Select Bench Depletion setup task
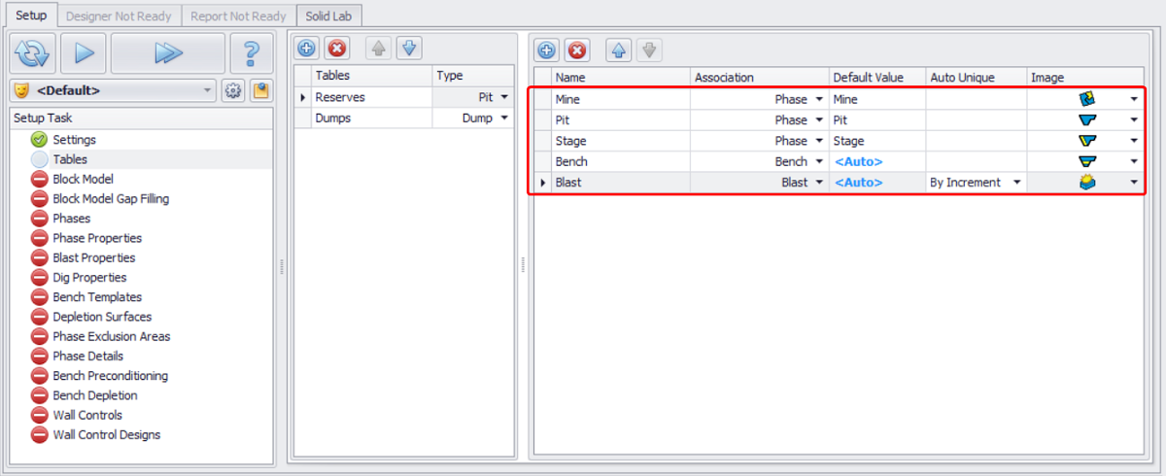Image resolution: width=1166 pixels, height=476 pixels. (95, 395)
